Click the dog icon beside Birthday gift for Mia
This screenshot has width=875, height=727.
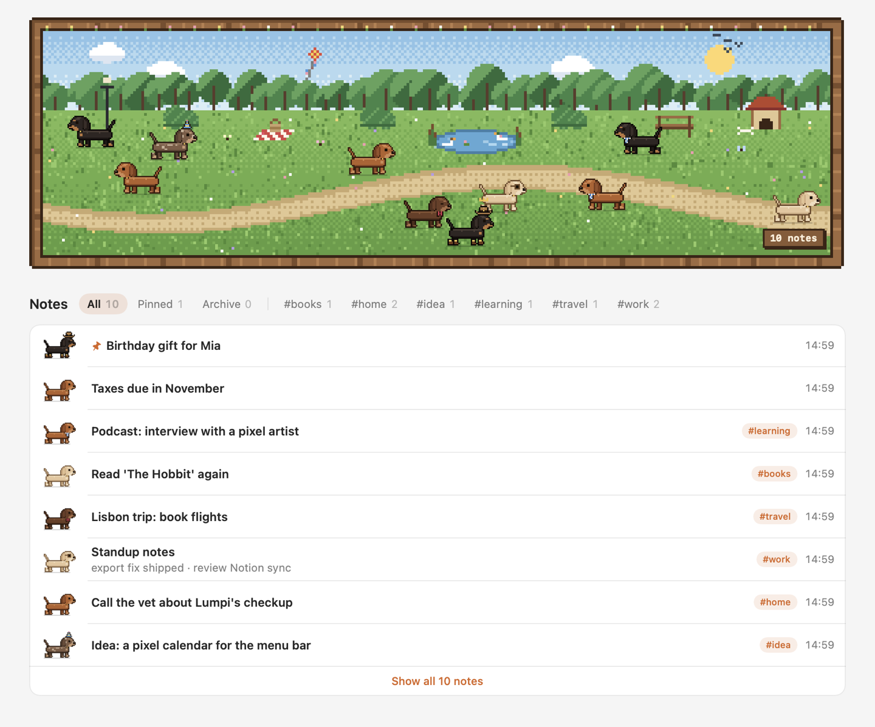click(x=60, y=346)
